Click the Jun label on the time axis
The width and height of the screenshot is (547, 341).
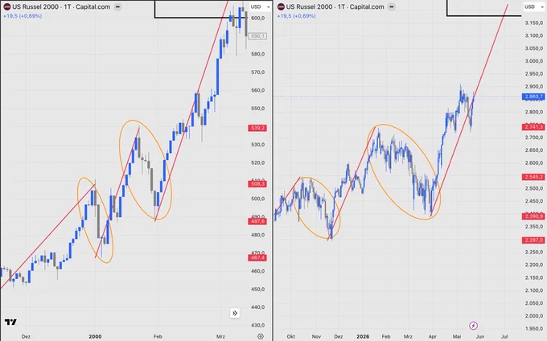point(480,336)
